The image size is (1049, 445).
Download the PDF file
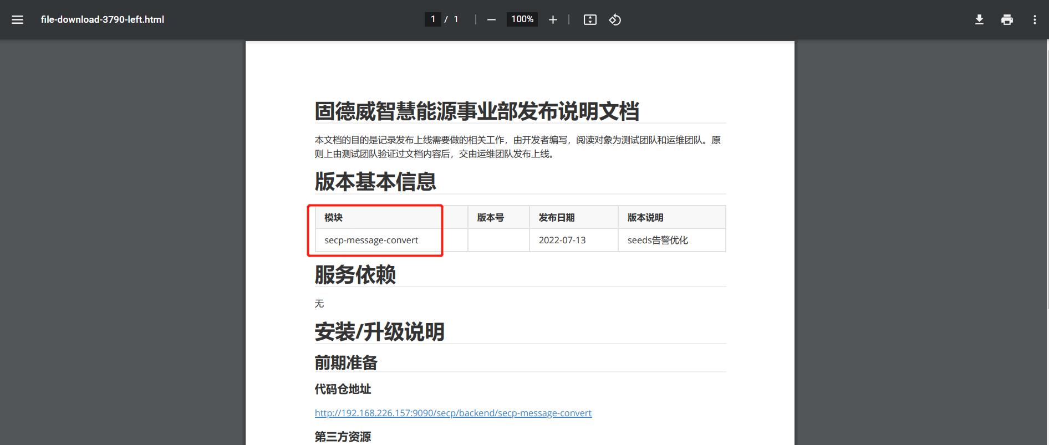click(x=979, y=19)
